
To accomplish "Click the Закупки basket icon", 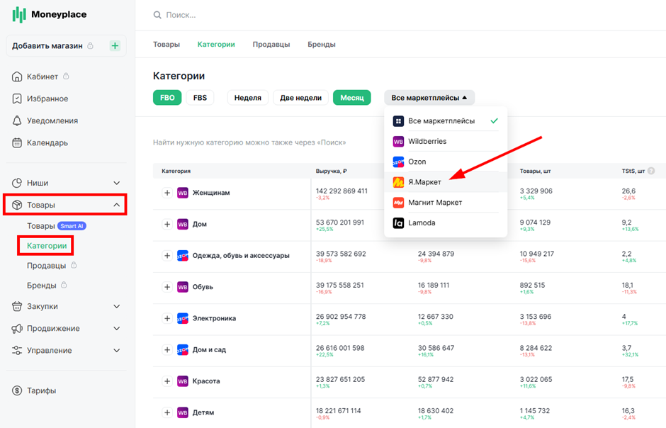I will click(17, 306).
